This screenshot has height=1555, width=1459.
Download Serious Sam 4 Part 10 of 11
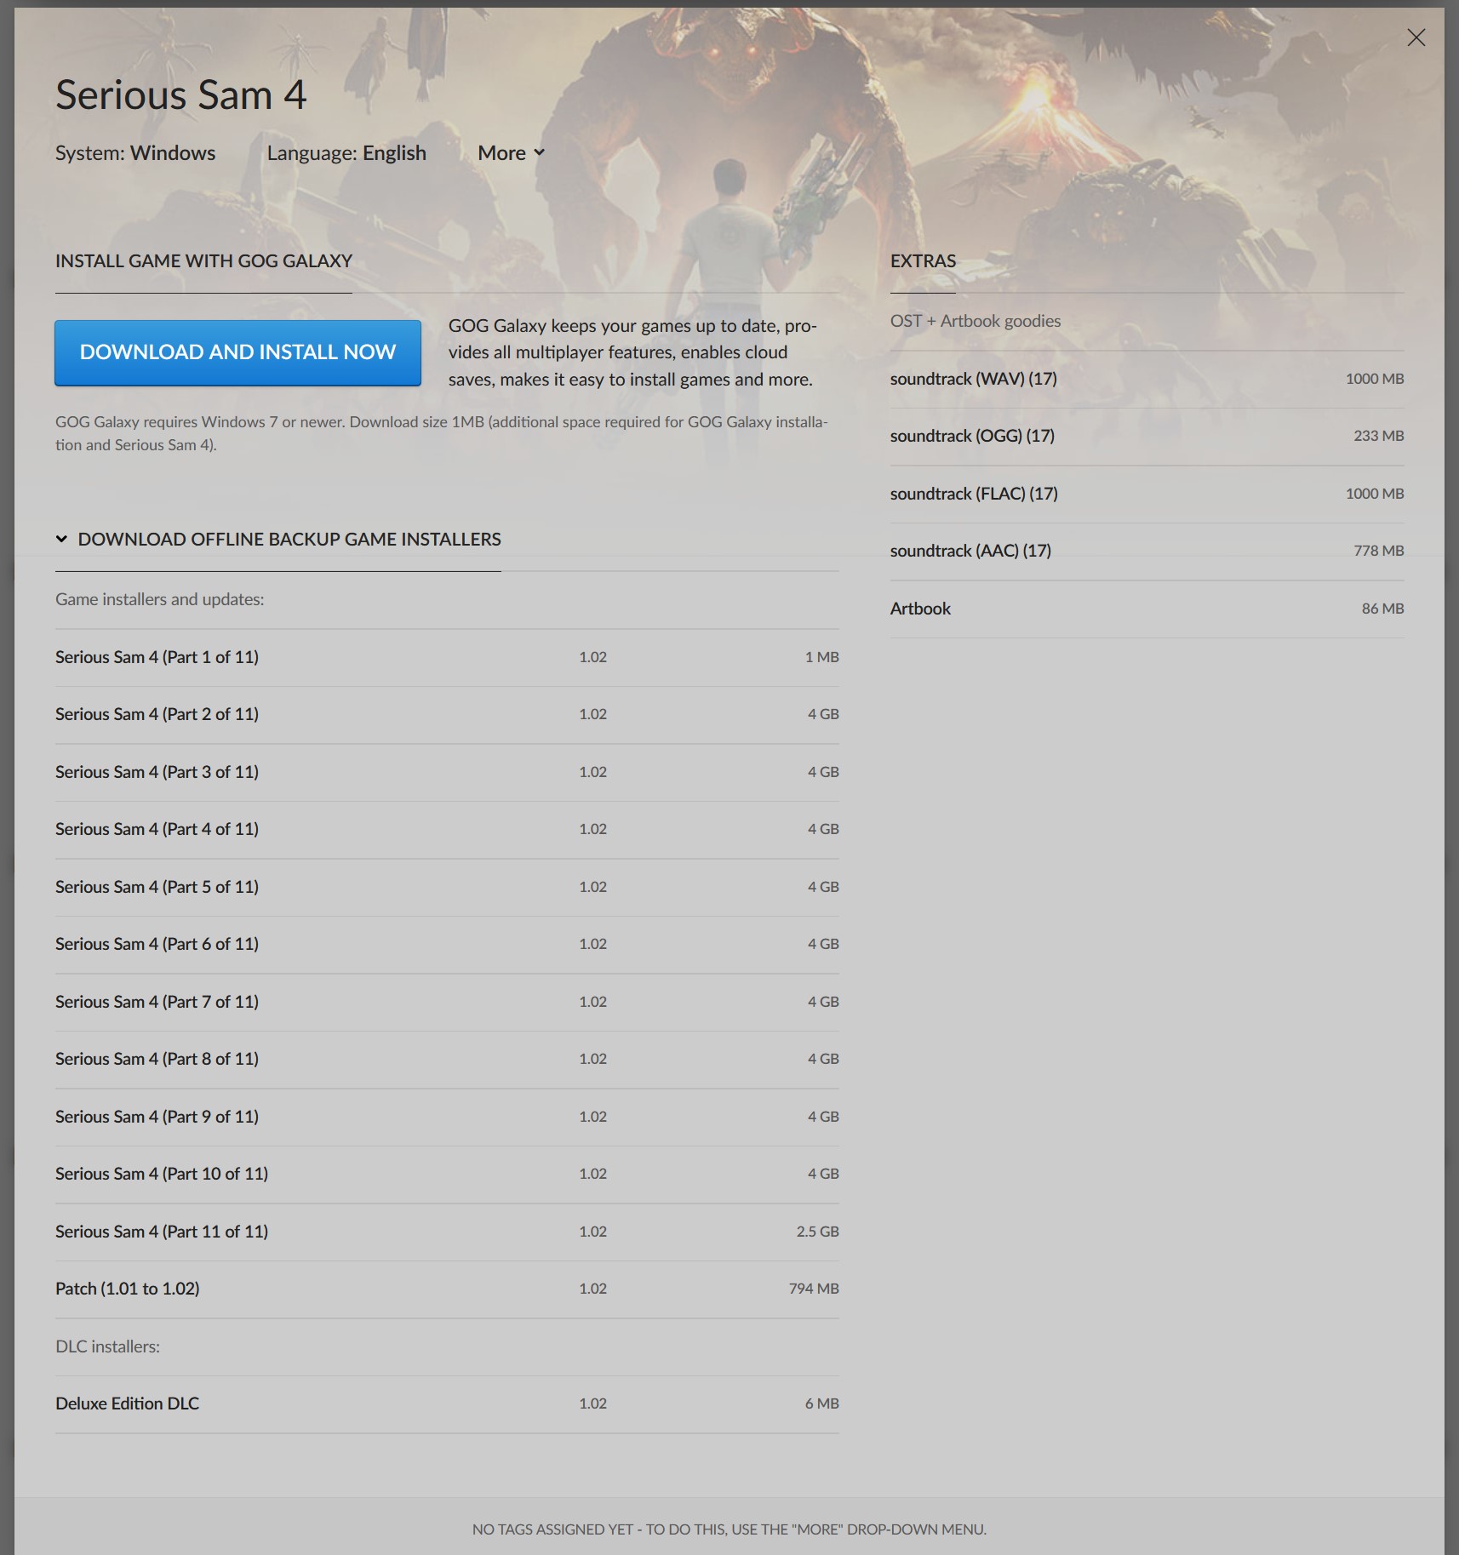[x=447, y=1174]
